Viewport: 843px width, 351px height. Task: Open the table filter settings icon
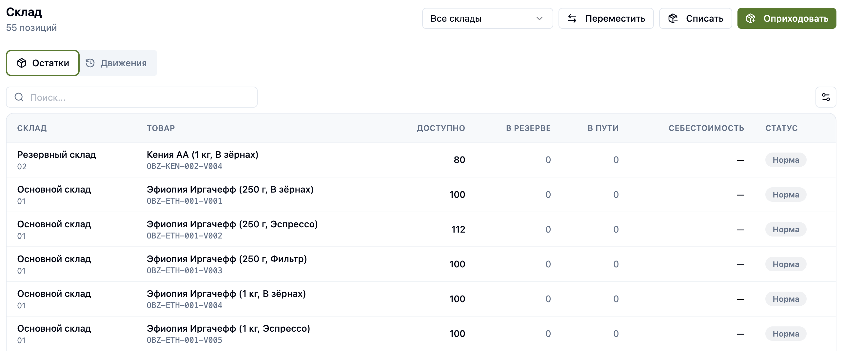pos(826,97)
